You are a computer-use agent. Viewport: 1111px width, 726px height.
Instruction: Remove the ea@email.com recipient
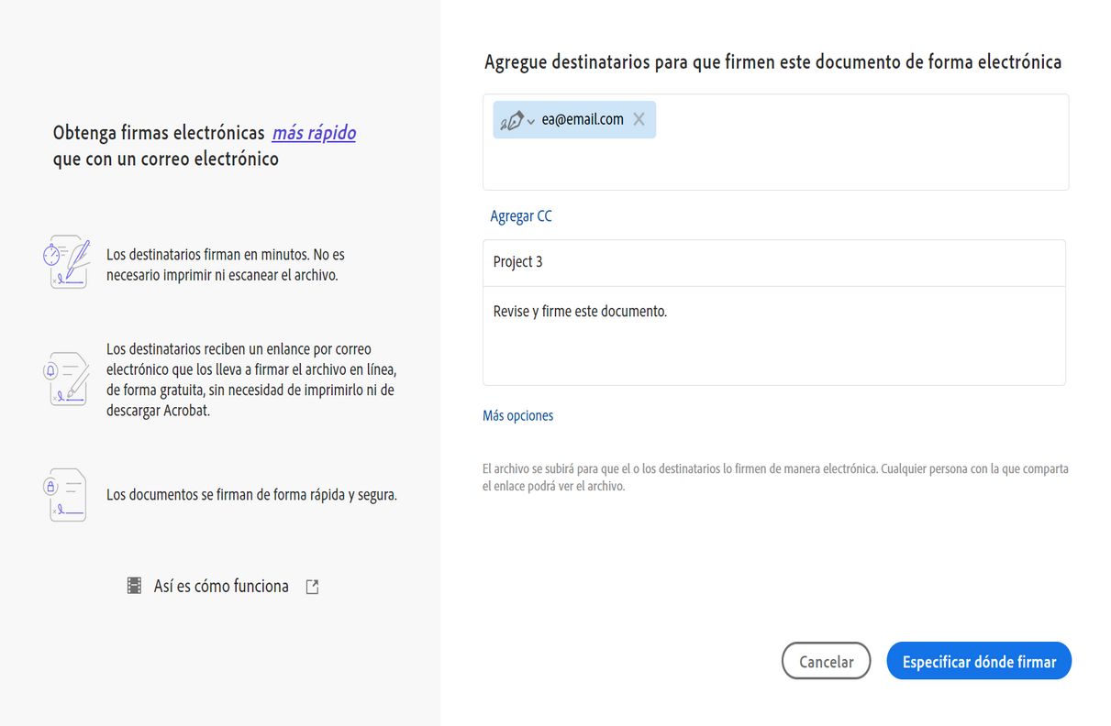coord(639,119)
